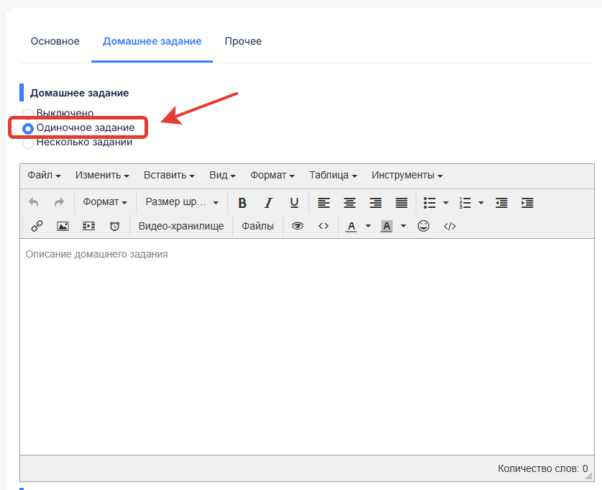Viewport: 602px width, 490px height.
Task: Increase the paragraph indent
Action: coord(527,202)
